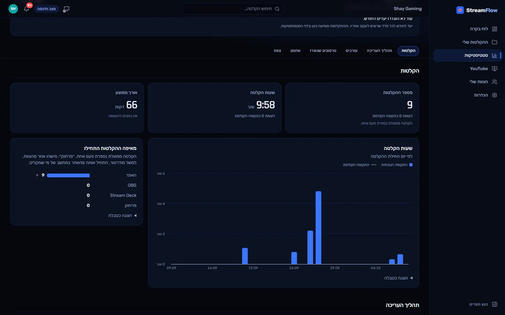The height and width of the screenshot is (315, 505).
Task: Click the screen chat icon in top bar
Action: click(66, 9)
